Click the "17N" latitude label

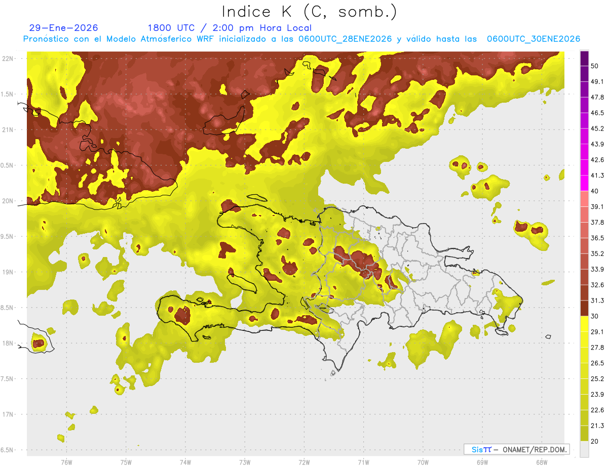(8, 414)
